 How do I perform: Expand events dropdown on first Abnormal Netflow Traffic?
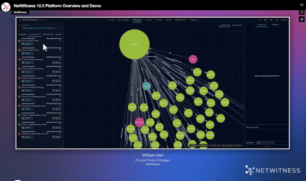(28, 43)
